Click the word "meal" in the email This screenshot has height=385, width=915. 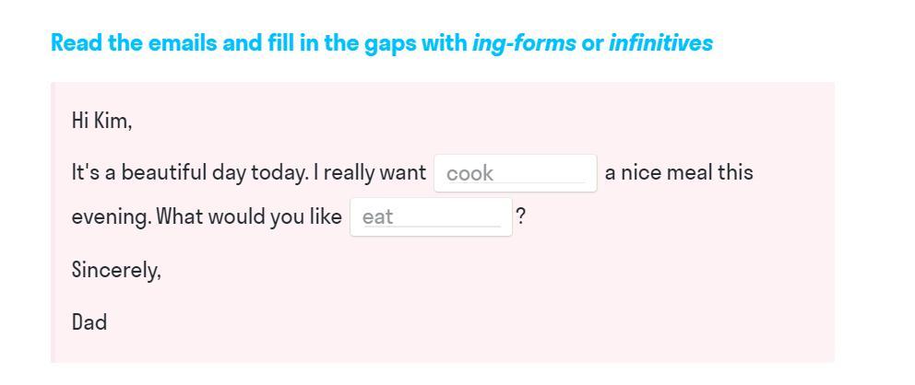click(x=691, y=173)
